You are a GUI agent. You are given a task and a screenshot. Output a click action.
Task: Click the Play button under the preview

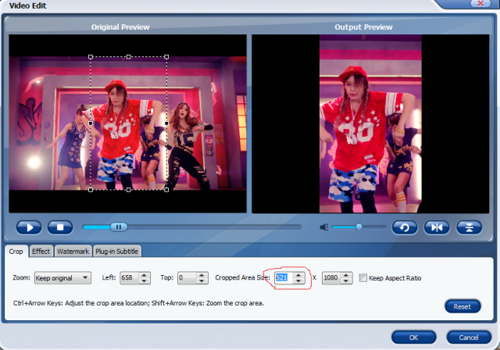[29, 227]
